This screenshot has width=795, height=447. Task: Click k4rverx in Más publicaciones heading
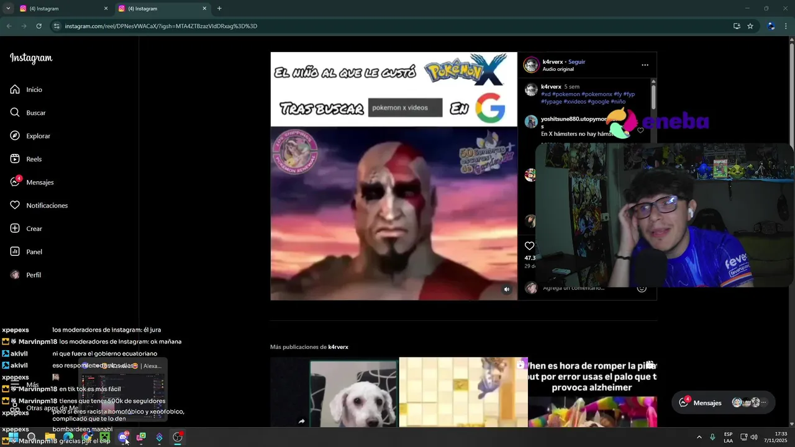(x=338, y=347)
